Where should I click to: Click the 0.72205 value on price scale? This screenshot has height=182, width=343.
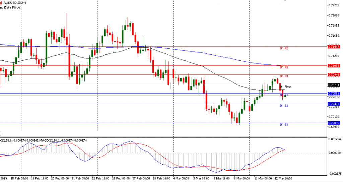click(334, 5)
